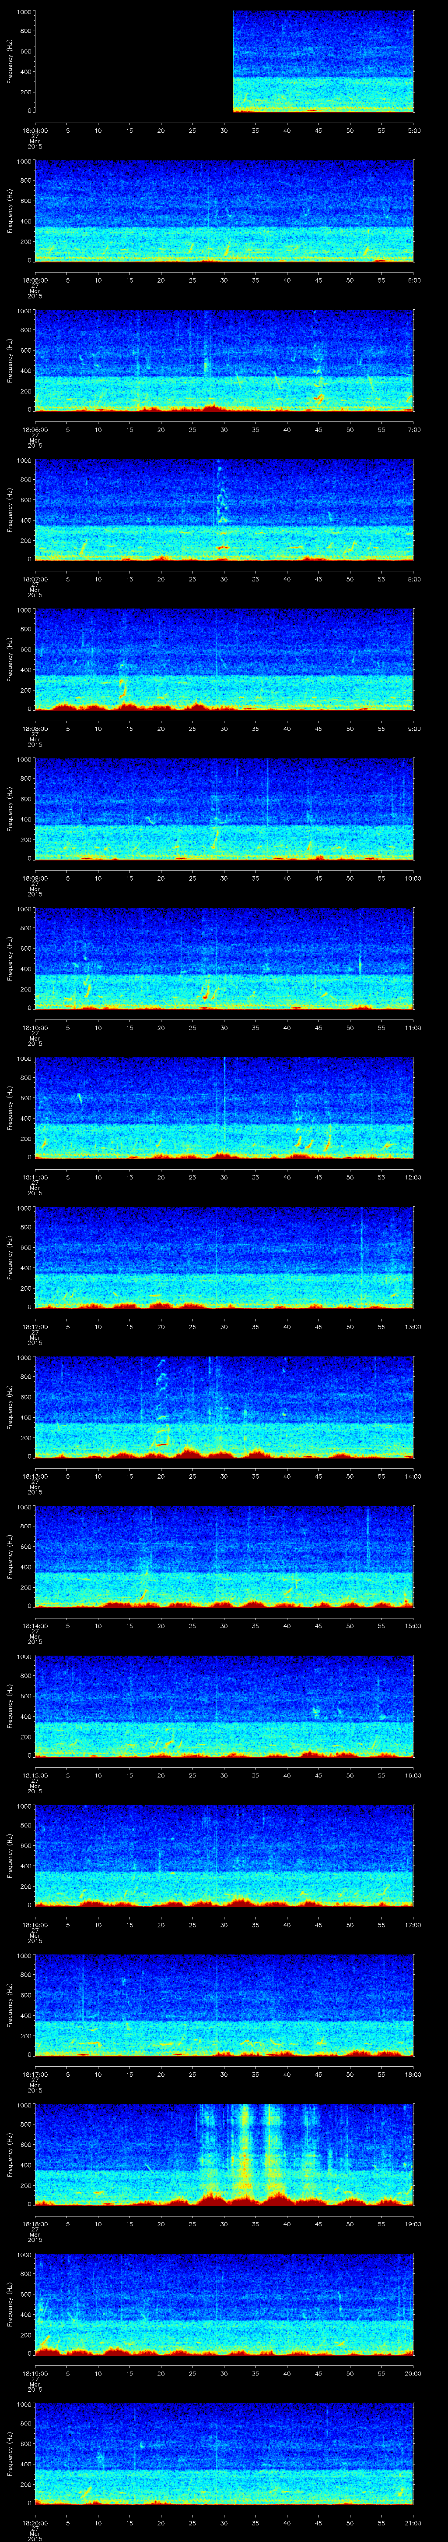Click the 1000 Hz axis value on 18:05:00 panel
448x2542 pixels.
(x=24, y=161)
